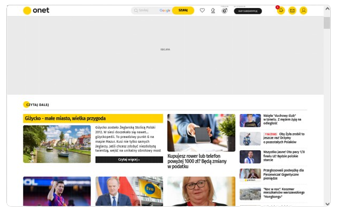Screen dimensions: 337x211
Task: Click the yellow SZUKAJ search button
Action: tap(183, 11)
